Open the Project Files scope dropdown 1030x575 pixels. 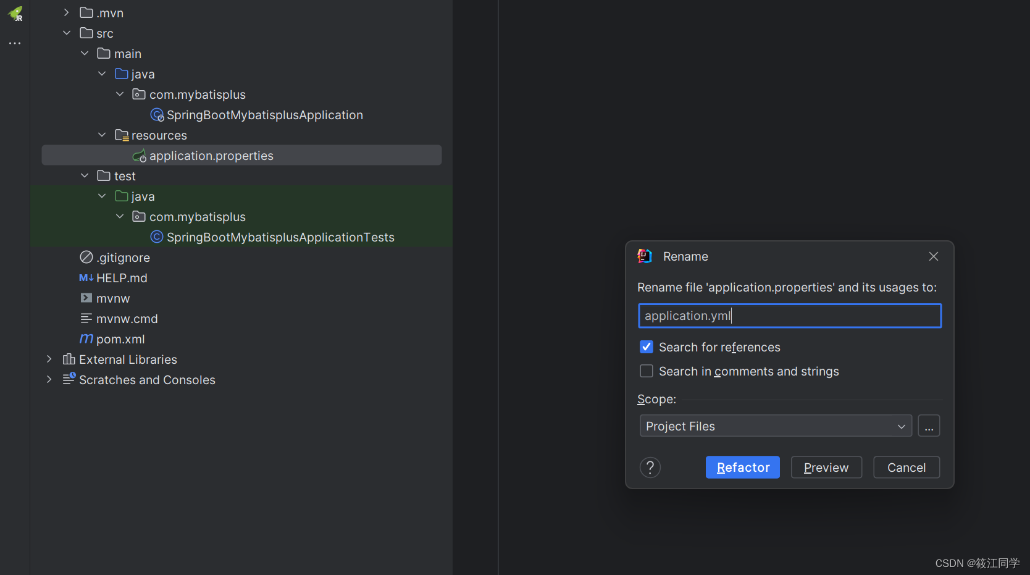pos(776,426)
